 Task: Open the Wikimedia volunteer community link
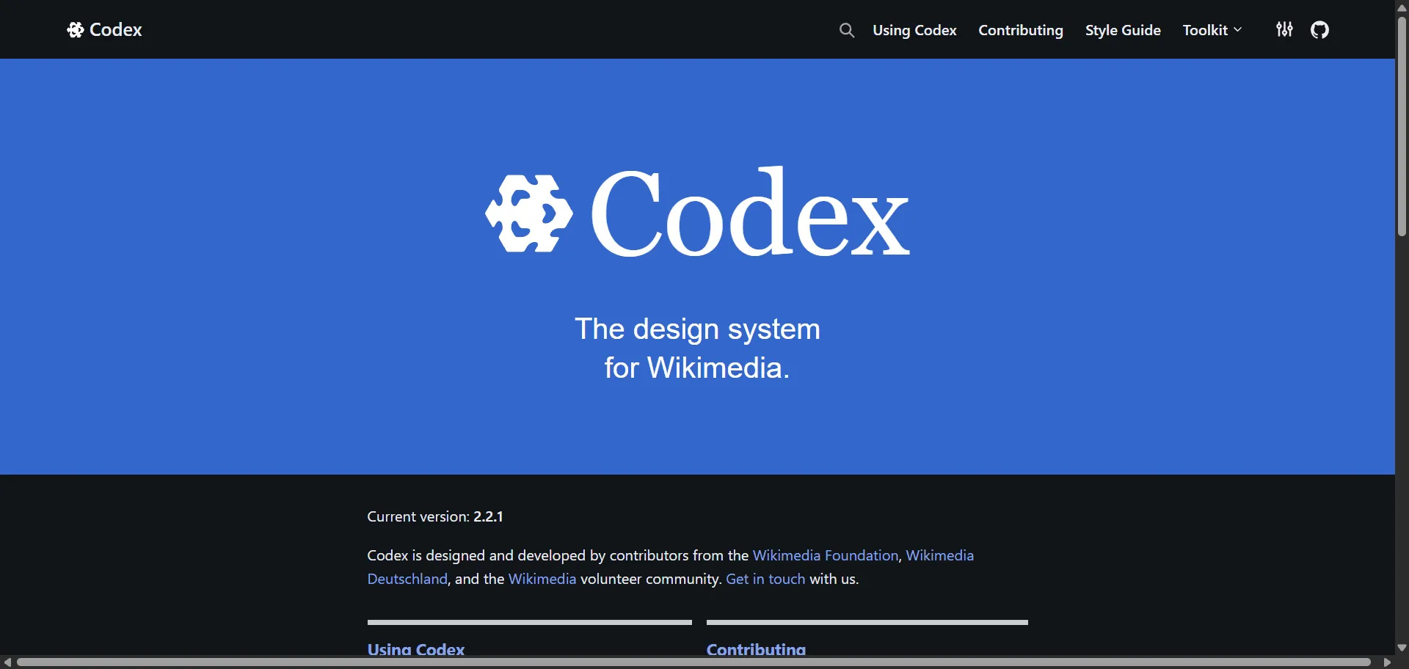pyautogui.click(x=542, y=579)
